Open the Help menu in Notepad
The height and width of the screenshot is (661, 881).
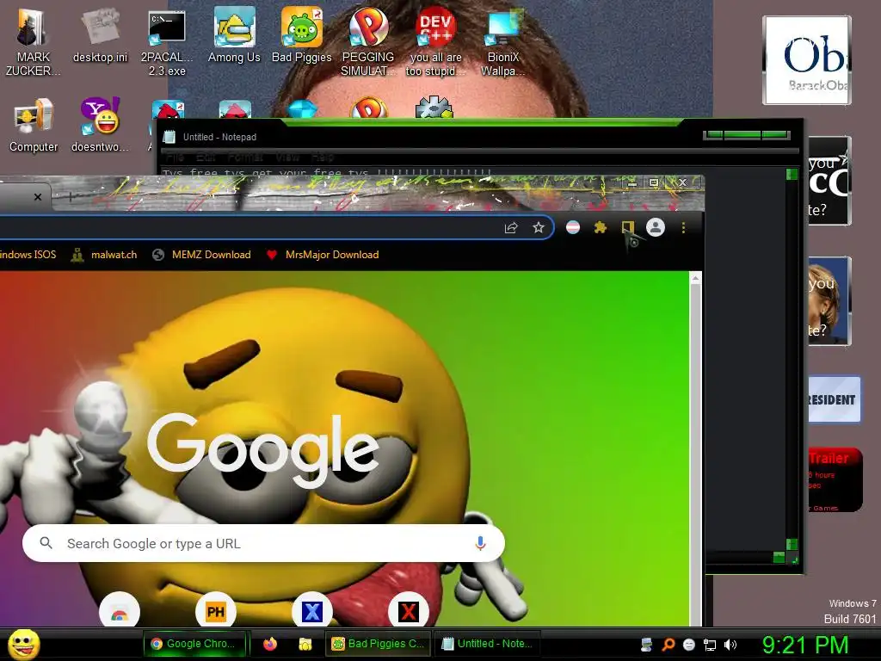click(323, 157)
